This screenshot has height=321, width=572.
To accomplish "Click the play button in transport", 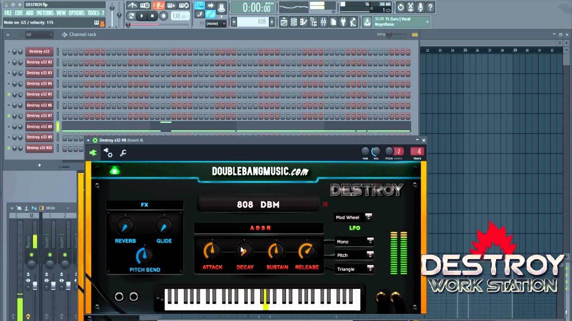I will (142, 16).
